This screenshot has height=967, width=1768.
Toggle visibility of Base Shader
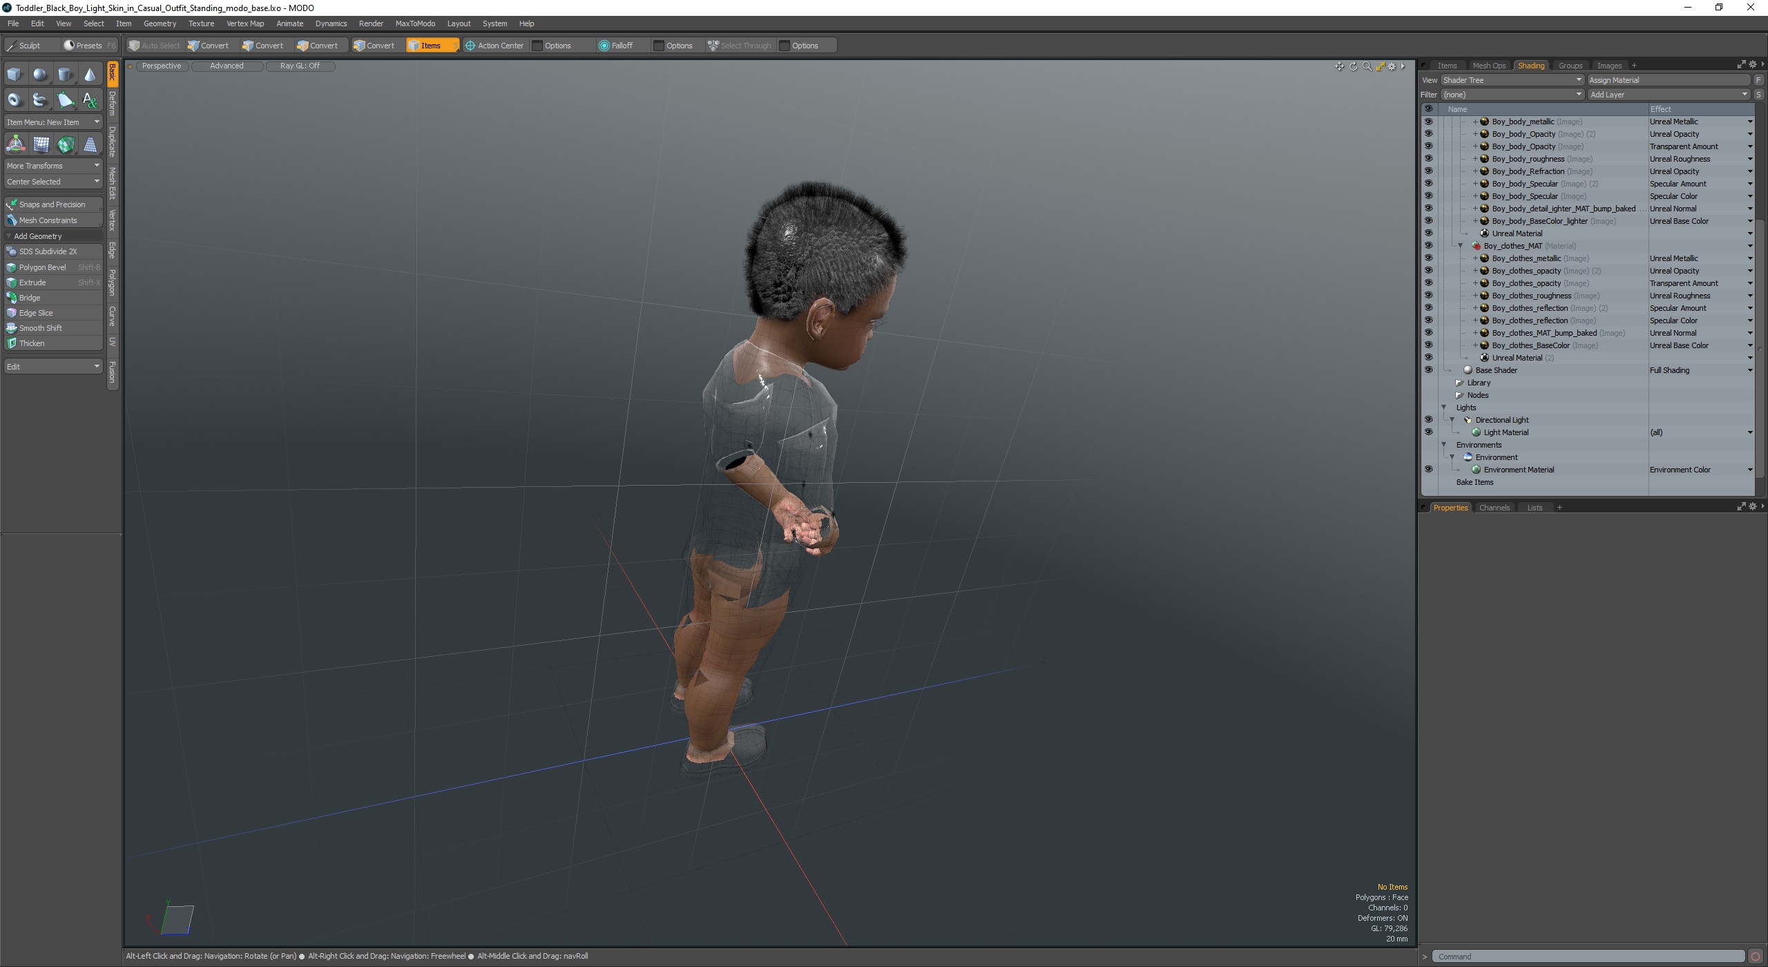(1428, 370)
